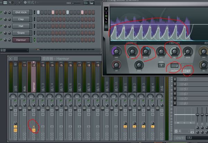Open effect slot 8 dropdown arrow
208x143 pixels.
coord(175,103)
